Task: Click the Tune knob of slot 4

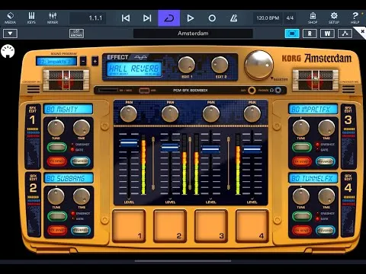Action: 301,196
